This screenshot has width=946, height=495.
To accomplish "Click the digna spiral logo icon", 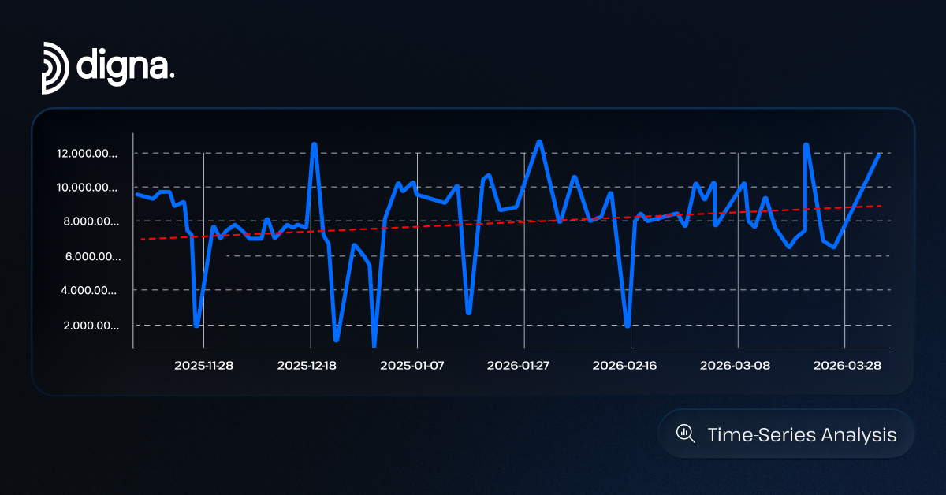I will pos(55,67).
